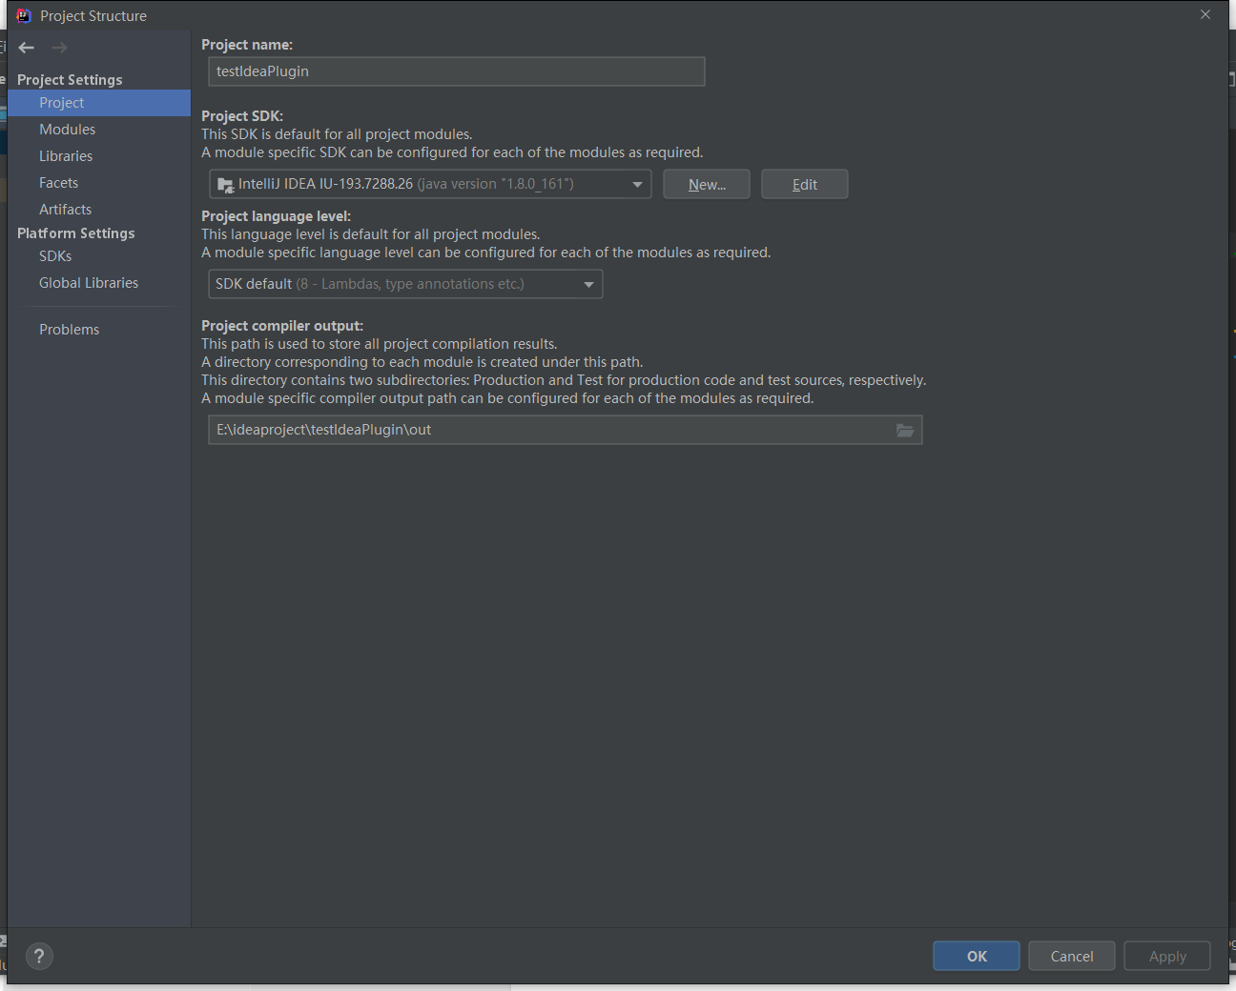Open the Project SDK dropdown

430,184
